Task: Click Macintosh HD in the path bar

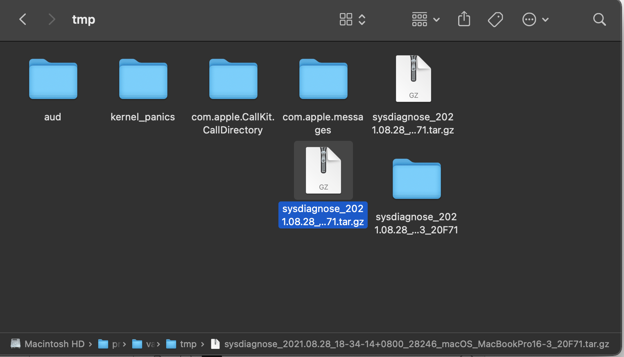Action: click(47, 344)
